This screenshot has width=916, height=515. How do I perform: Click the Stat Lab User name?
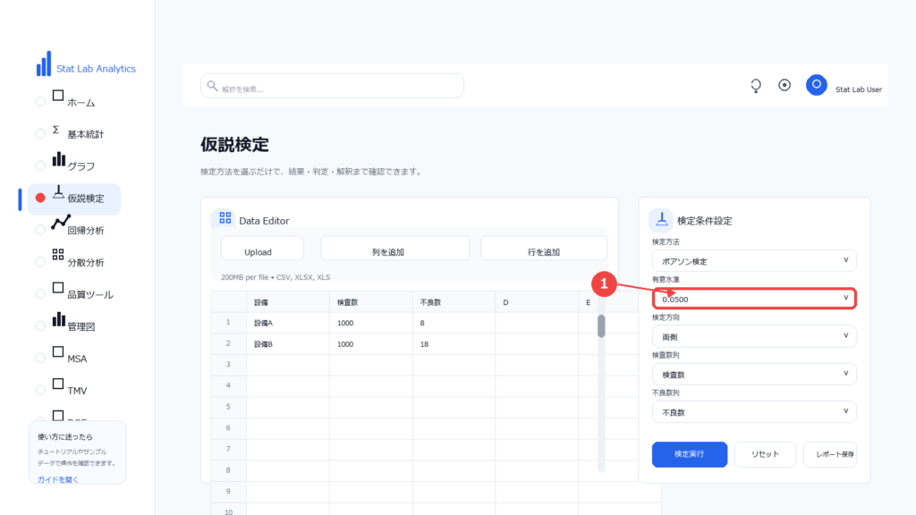coord(858,89)
